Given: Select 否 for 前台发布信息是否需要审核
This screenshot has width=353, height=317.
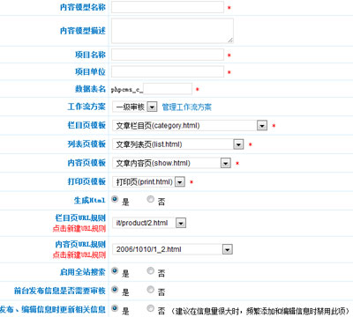Looking at the screenshot, I should 151,290.
